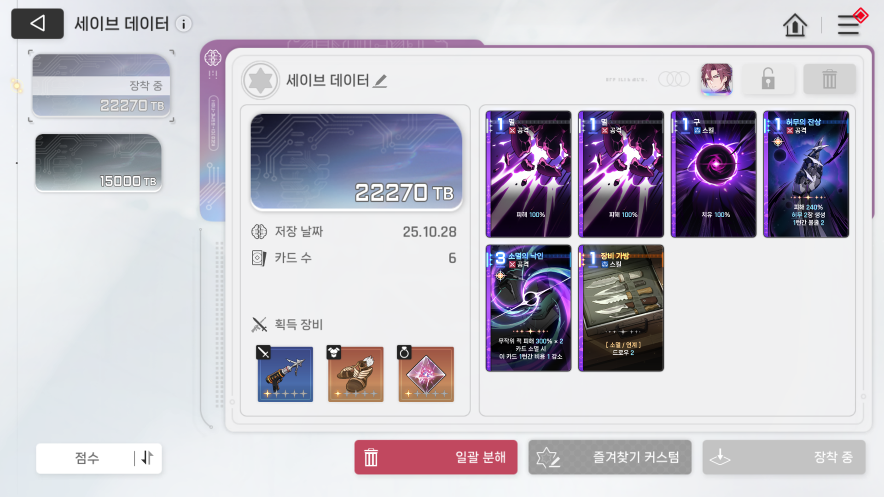884x497 pixels.
Task: Select the 15000 TB save slot
Action: click(x=99, y=162)
